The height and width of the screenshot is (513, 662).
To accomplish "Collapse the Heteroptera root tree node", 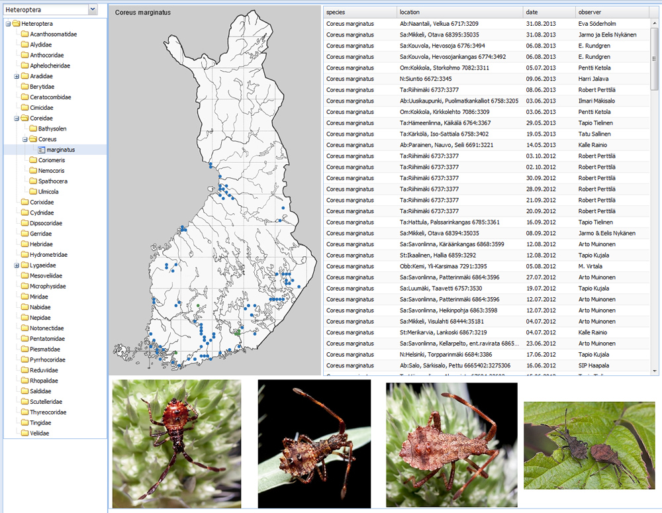I will pyautogui.click(x=8, y=24).
